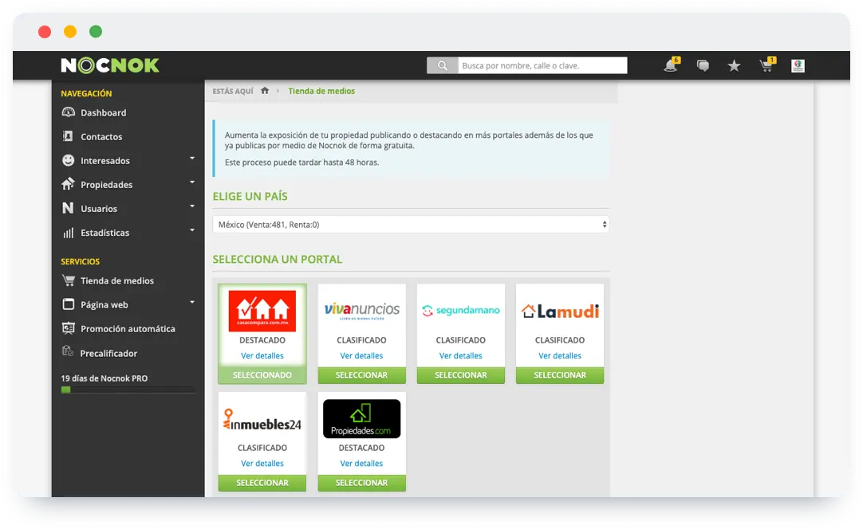Click the search magnifier icon

pyautogui.click(x=442, y=65)
